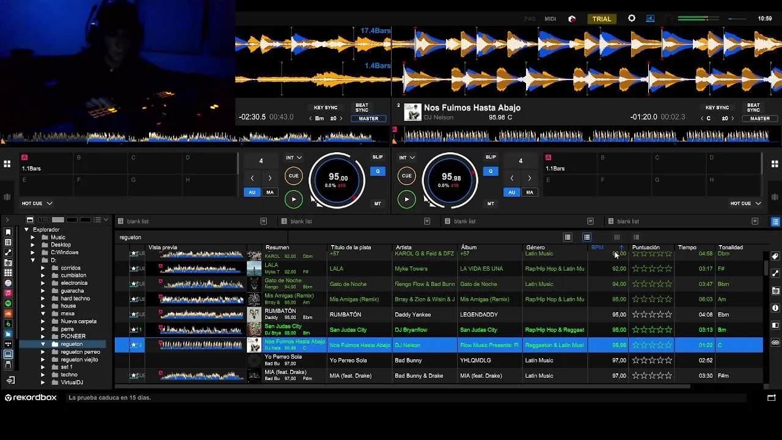Open the MIDI settings
782x440 pixels.
click(550, 19)
